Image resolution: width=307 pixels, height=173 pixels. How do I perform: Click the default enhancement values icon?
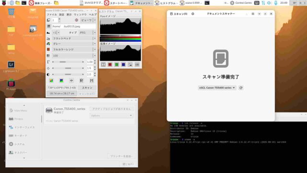tap(71, 81)
